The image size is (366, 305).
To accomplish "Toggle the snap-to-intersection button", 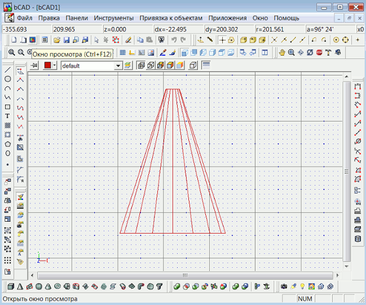I will pos(274,40).
